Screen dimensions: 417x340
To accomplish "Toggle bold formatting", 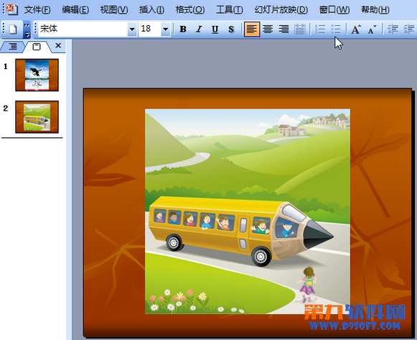I will (x=183, y=29).
